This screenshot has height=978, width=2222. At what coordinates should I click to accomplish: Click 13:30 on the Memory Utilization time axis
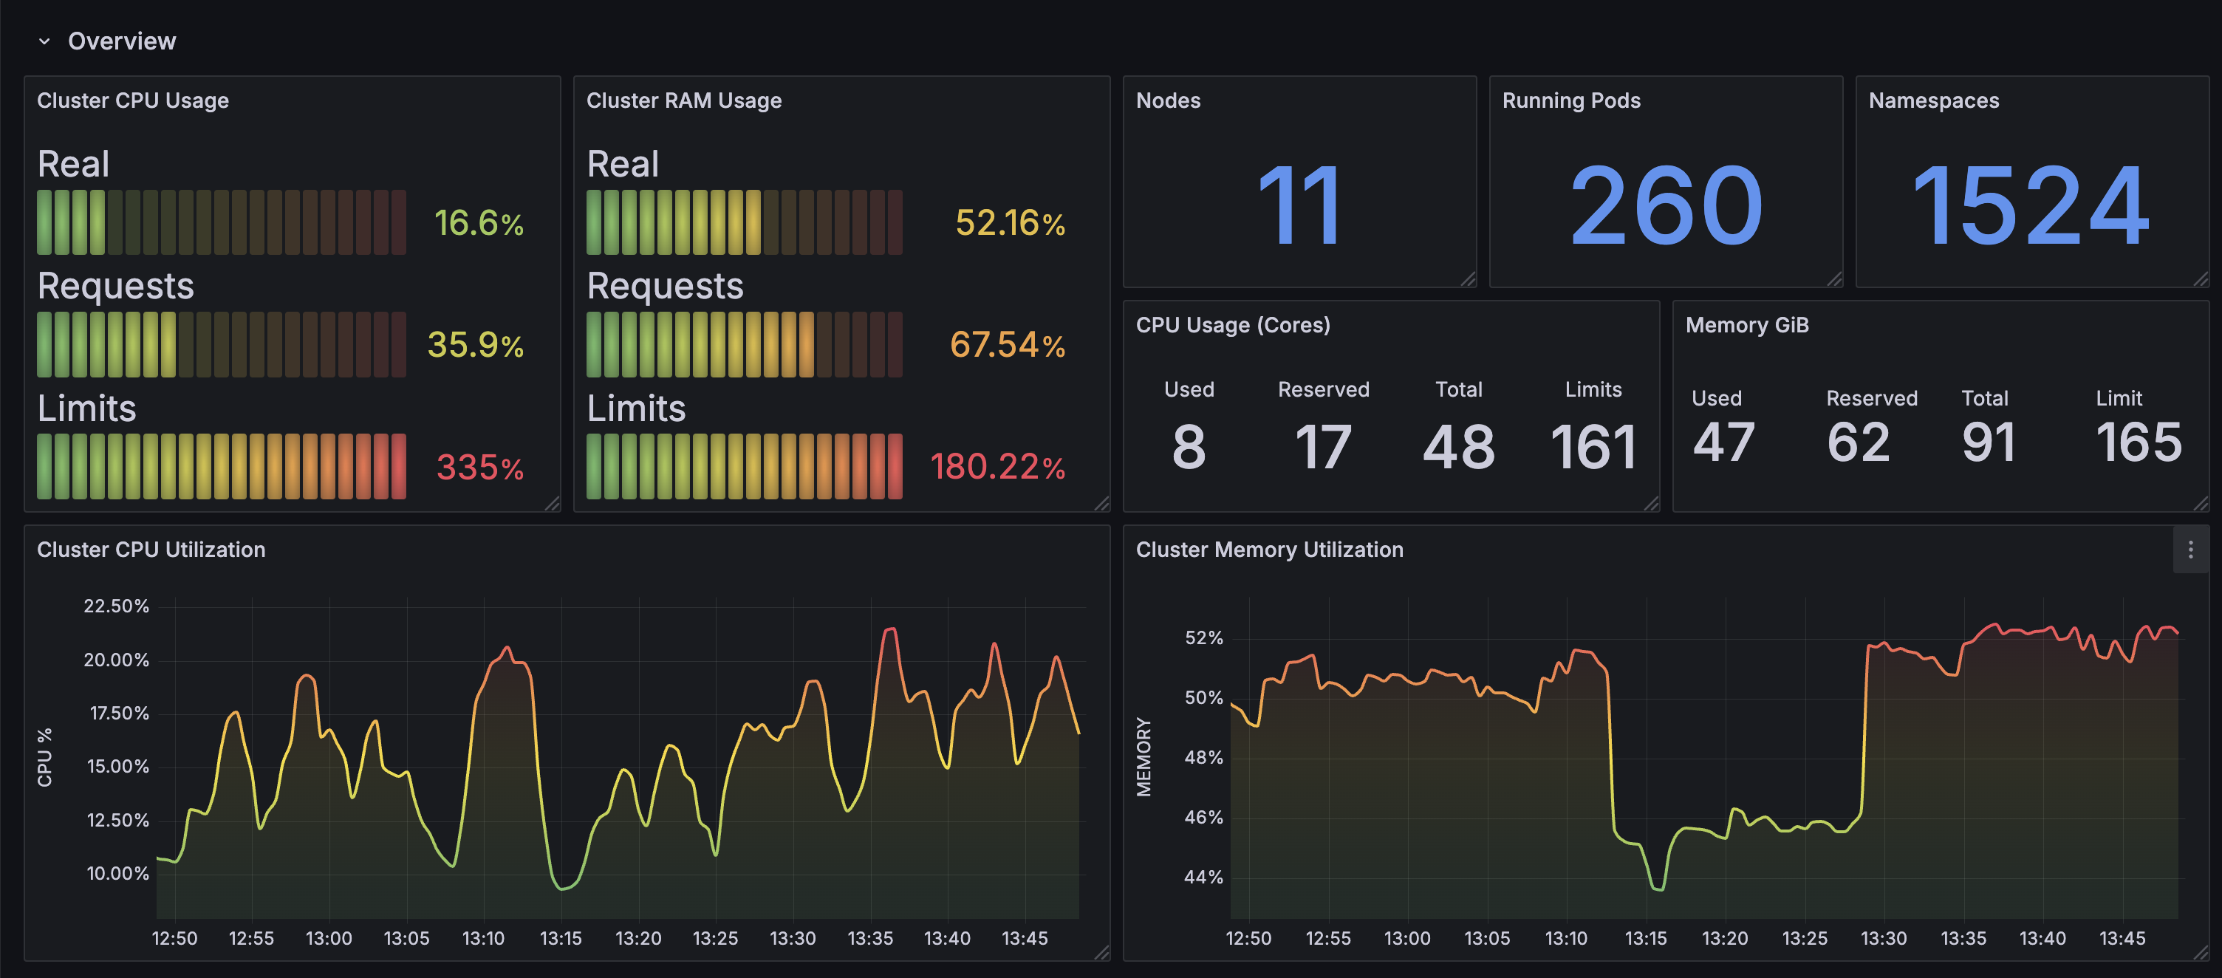point(1884,938)
